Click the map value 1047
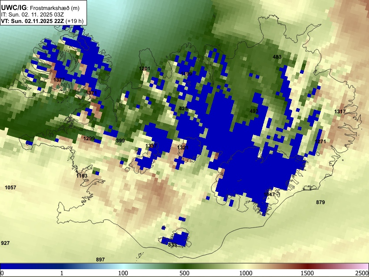The width and height of the screenshot is (369, 277). coord(270,195)
